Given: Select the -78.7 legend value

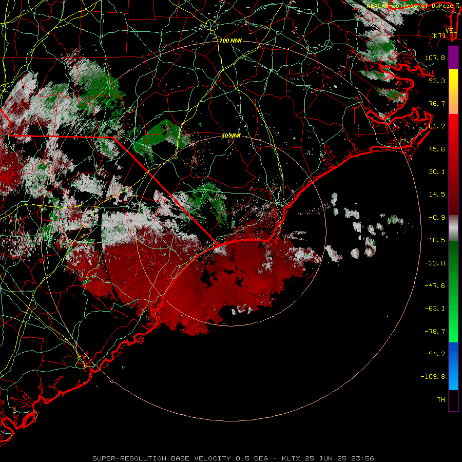Looking at the screenshot, I should coord(435,332).
